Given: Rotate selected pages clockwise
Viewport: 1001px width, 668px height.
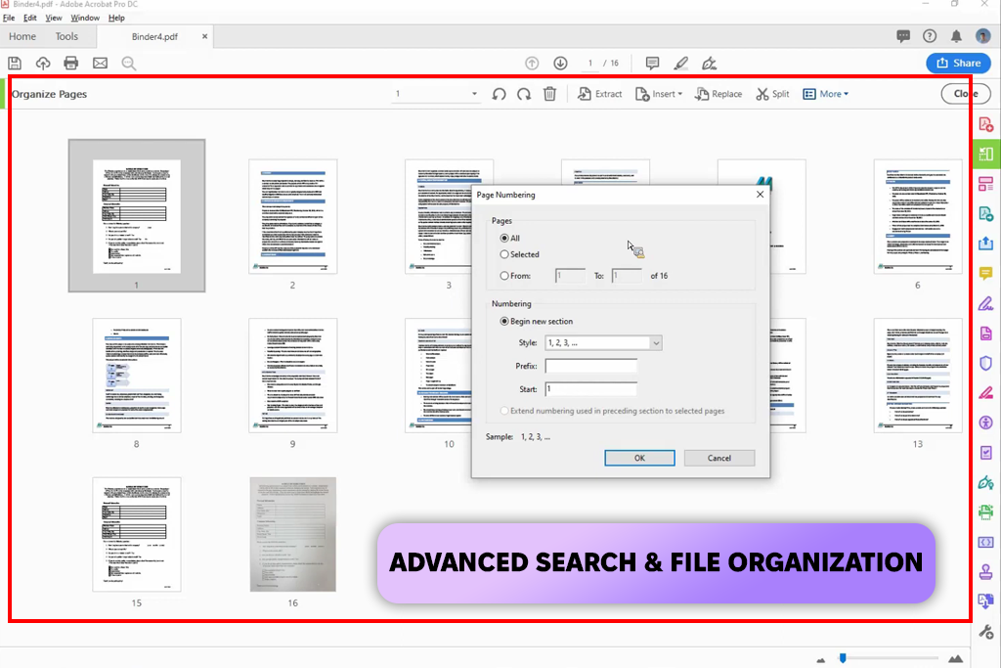Looking at the screenshot, I should 524,94.
